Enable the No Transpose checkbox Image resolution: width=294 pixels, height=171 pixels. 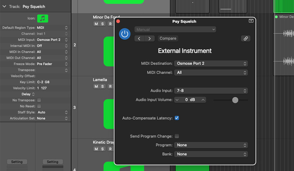coord(39,100)
